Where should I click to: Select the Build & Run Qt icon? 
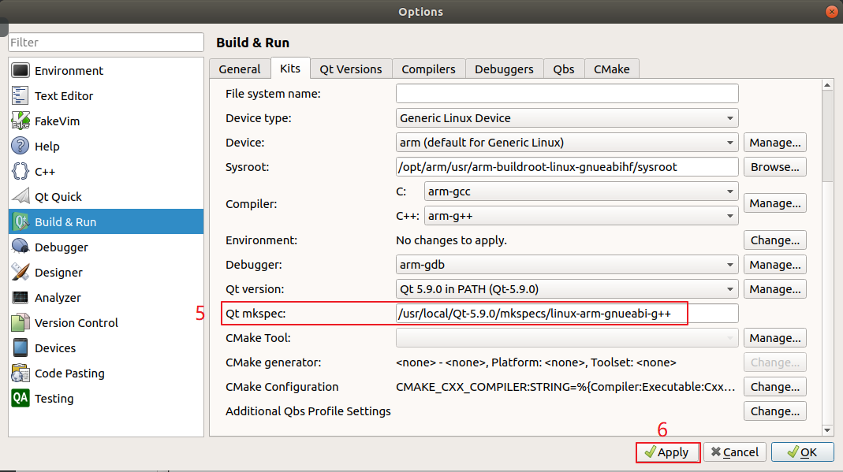21,221
